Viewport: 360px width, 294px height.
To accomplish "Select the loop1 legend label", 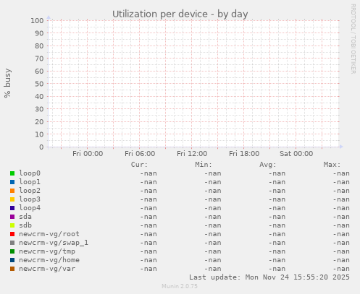I will tap(30, 182).
